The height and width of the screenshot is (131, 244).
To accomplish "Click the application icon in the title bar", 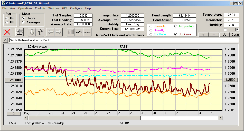I will (3, 3).
